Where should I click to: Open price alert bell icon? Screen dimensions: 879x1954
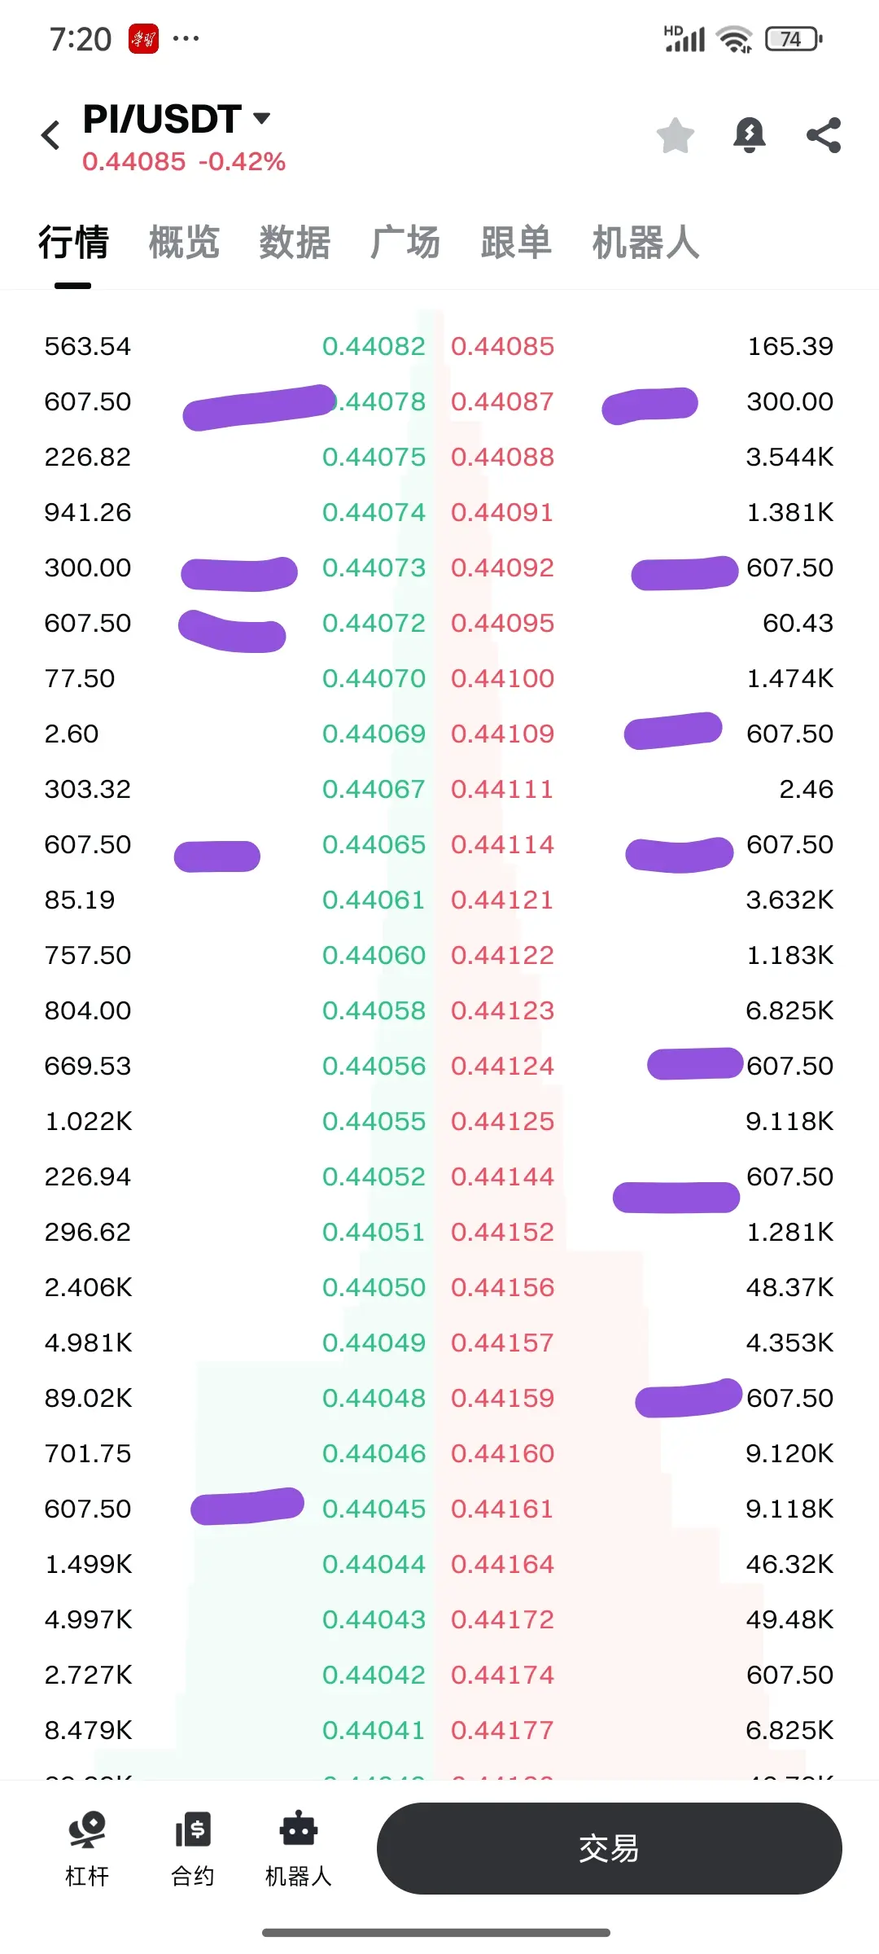[750, 135]
